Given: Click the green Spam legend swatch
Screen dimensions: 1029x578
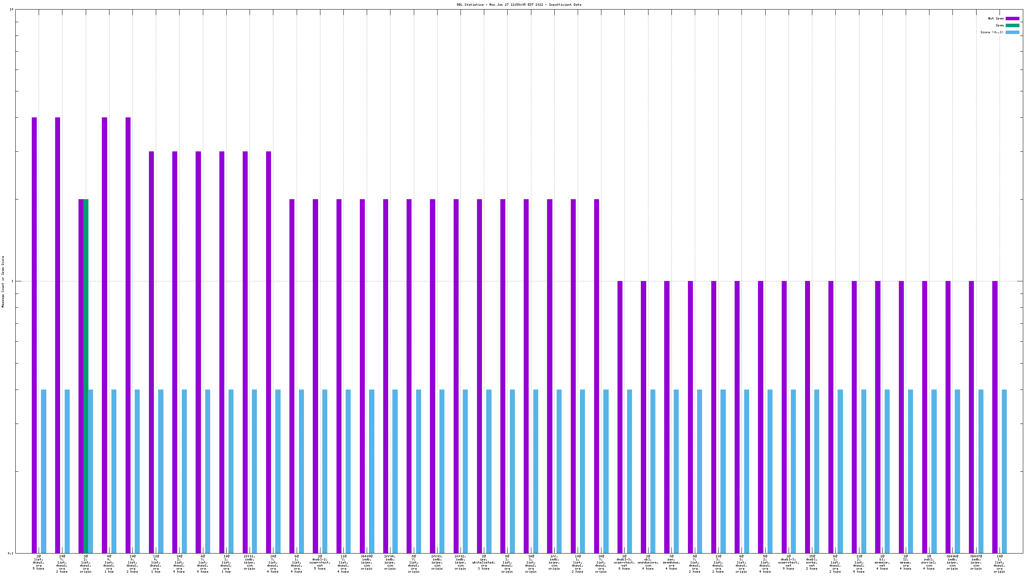Looking at the screenshot, I should (x=1012, y=25).
